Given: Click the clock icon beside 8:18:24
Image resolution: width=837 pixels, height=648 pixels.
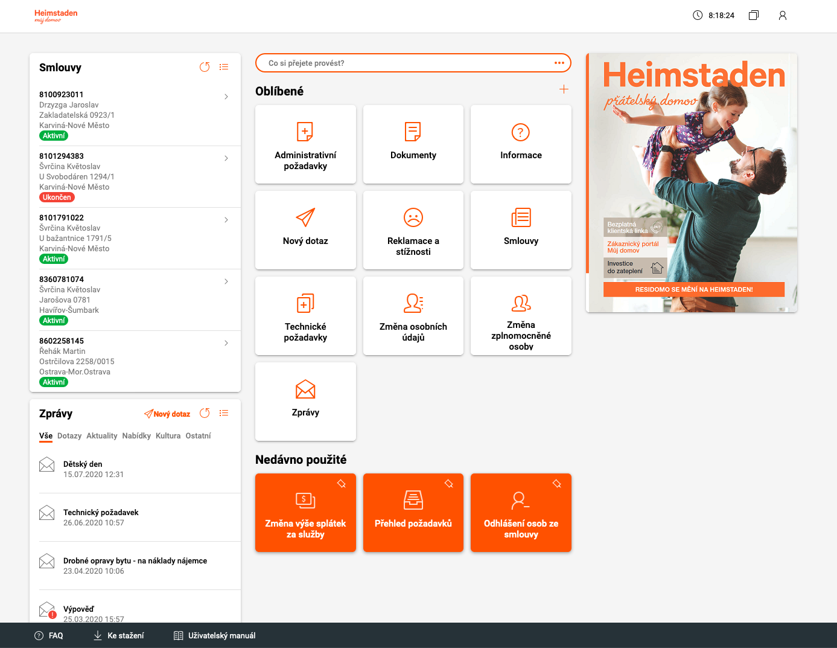Looking at the screenshot, I should pyautogui.click(x=698, y=15).
